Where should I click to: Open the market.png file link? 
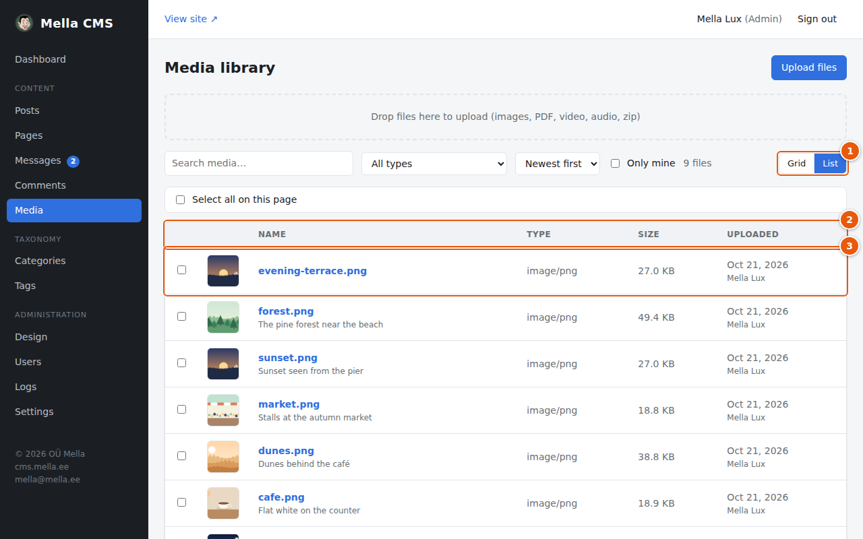[x=289, y=404]
